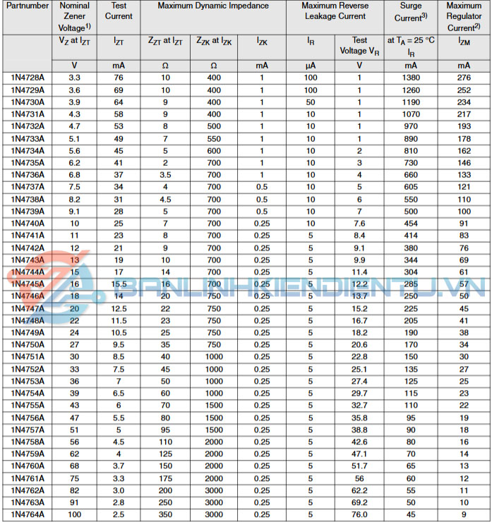
Task: Select 1N4738A in the Partnumber column
Action: [28, 200]
